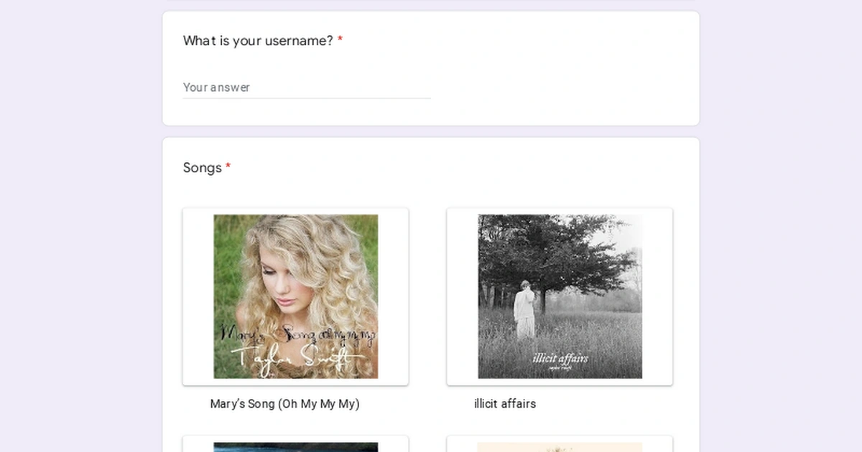Choose the 'illicit affairs' option label
The height and width of the screenshot is (452, 862).
(505, 404)
